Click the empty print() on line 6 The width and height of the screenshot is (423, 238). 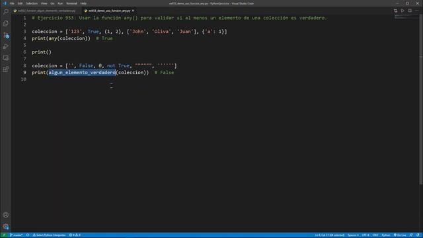[42, 52]
